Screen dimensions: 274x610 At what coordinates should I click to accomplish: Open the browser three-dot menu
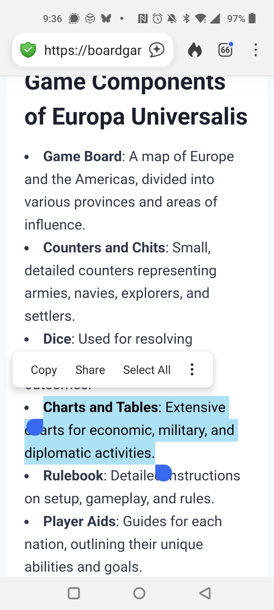tap(256, 50)
